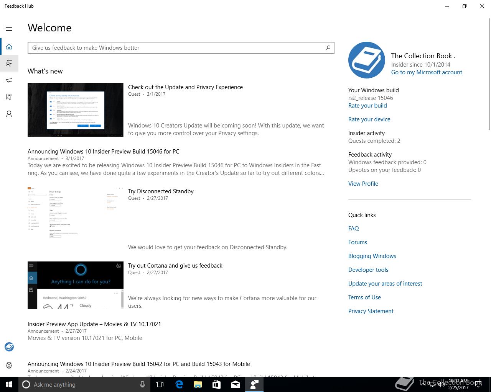491x392 pixels.
Task: Open the Cortana quest thumbnail
Action: point(76,285)
